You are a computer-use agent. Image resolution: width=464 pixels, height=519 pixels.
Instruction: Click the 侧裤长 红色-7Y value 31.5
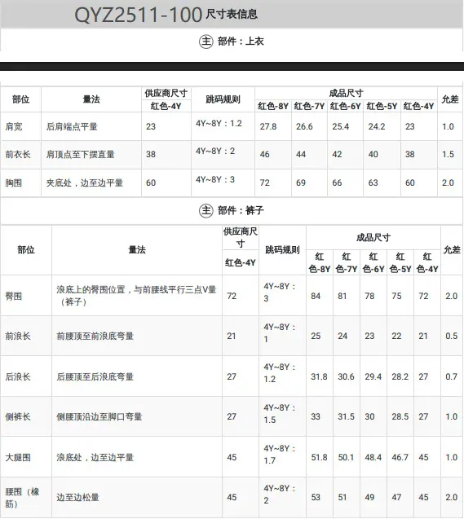coord(346,416)
